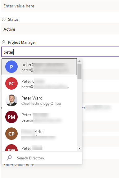Click the dark red PM avatar

coord(11,117)
